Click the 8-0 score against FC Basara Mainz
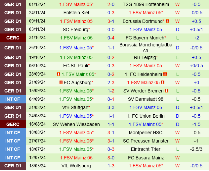 click(x=111, y=158)
